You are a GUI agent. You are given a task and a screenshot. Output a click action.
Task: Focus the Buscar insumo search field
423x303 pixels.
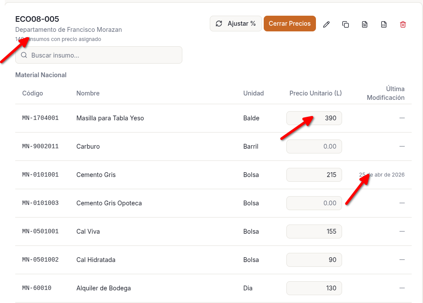[104, 55]
